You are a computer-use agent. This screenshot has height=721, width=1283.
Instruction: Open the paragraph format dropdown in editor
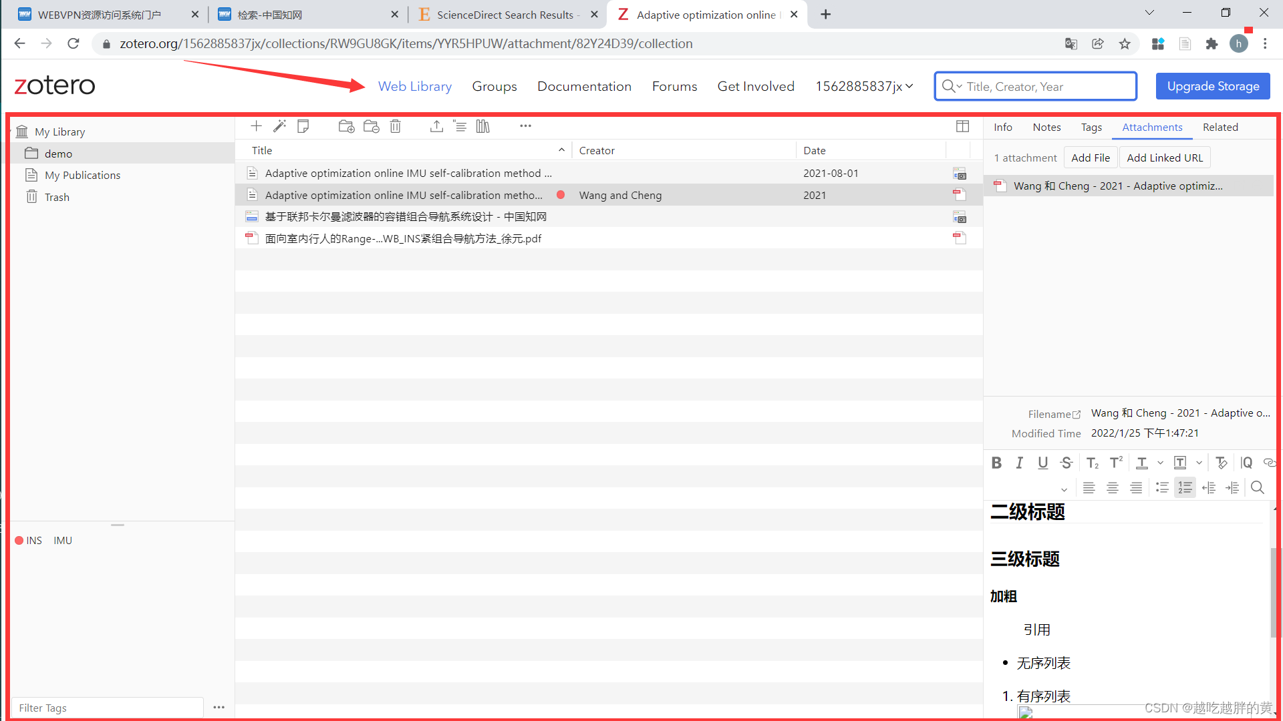(x=1064, y=489)
